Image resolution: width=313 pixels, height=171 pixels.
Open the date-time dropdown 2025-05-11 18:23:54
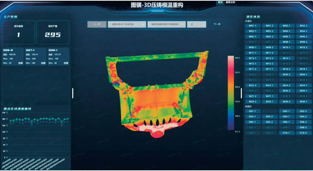click(x=127, y=24)
